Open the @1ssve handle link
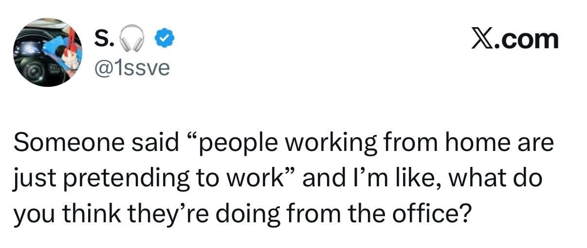Viewport: 587px width, 248px height. [x=131, y=68]
